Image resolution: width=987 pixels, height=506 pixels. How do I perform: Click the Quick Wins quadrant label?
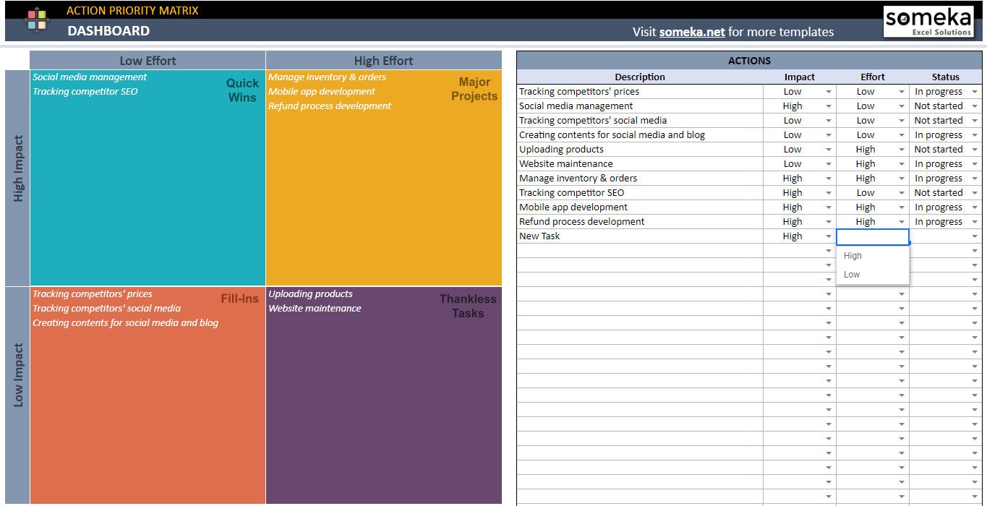242,90
